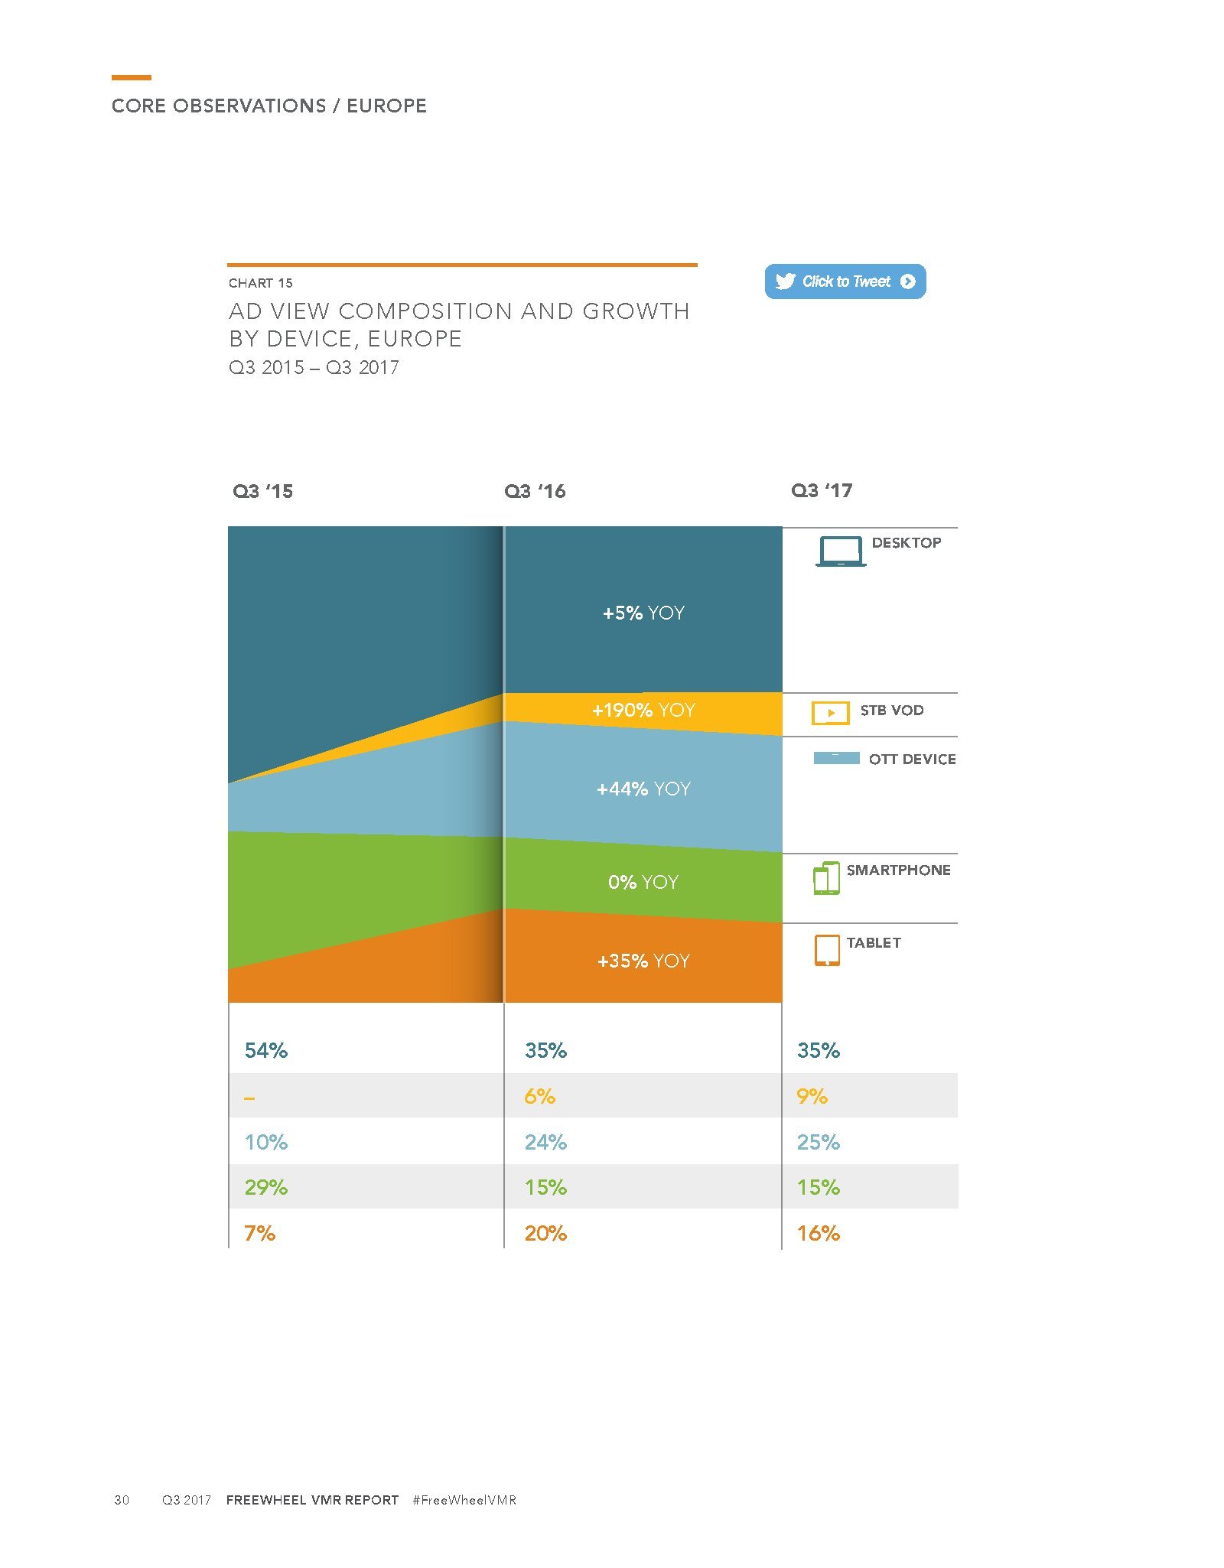Click the +44% YOY light blue band
The height and width of the screenshot is (1568, 1224).
tap(643, 789)
